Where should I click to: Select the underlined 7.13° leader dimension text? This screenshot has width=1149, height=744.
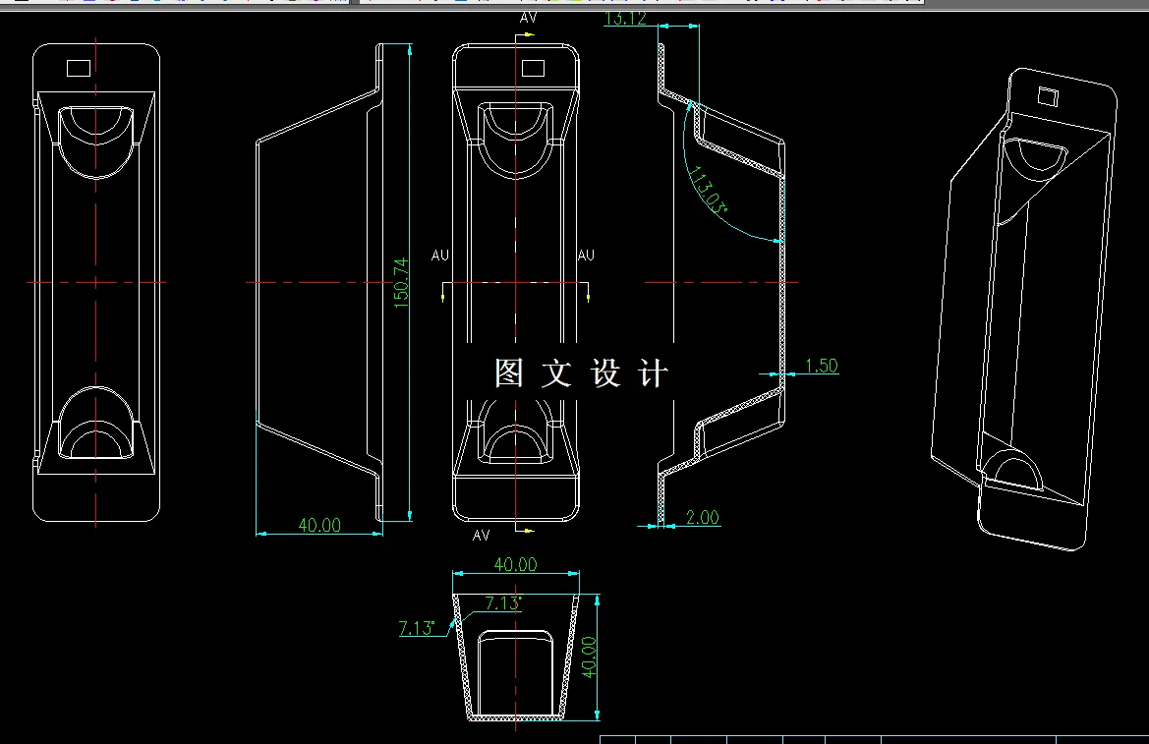point(416,628)
